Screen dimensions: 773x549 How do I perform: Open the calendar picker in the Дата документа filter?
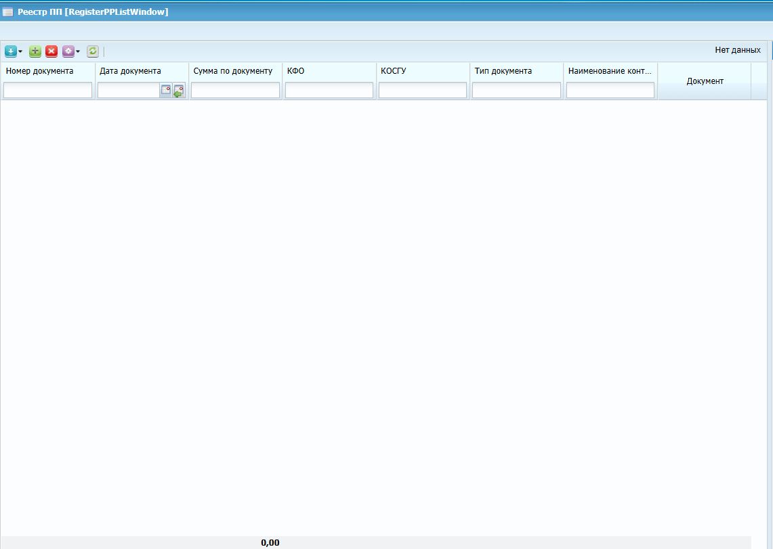tap(166, 90)
